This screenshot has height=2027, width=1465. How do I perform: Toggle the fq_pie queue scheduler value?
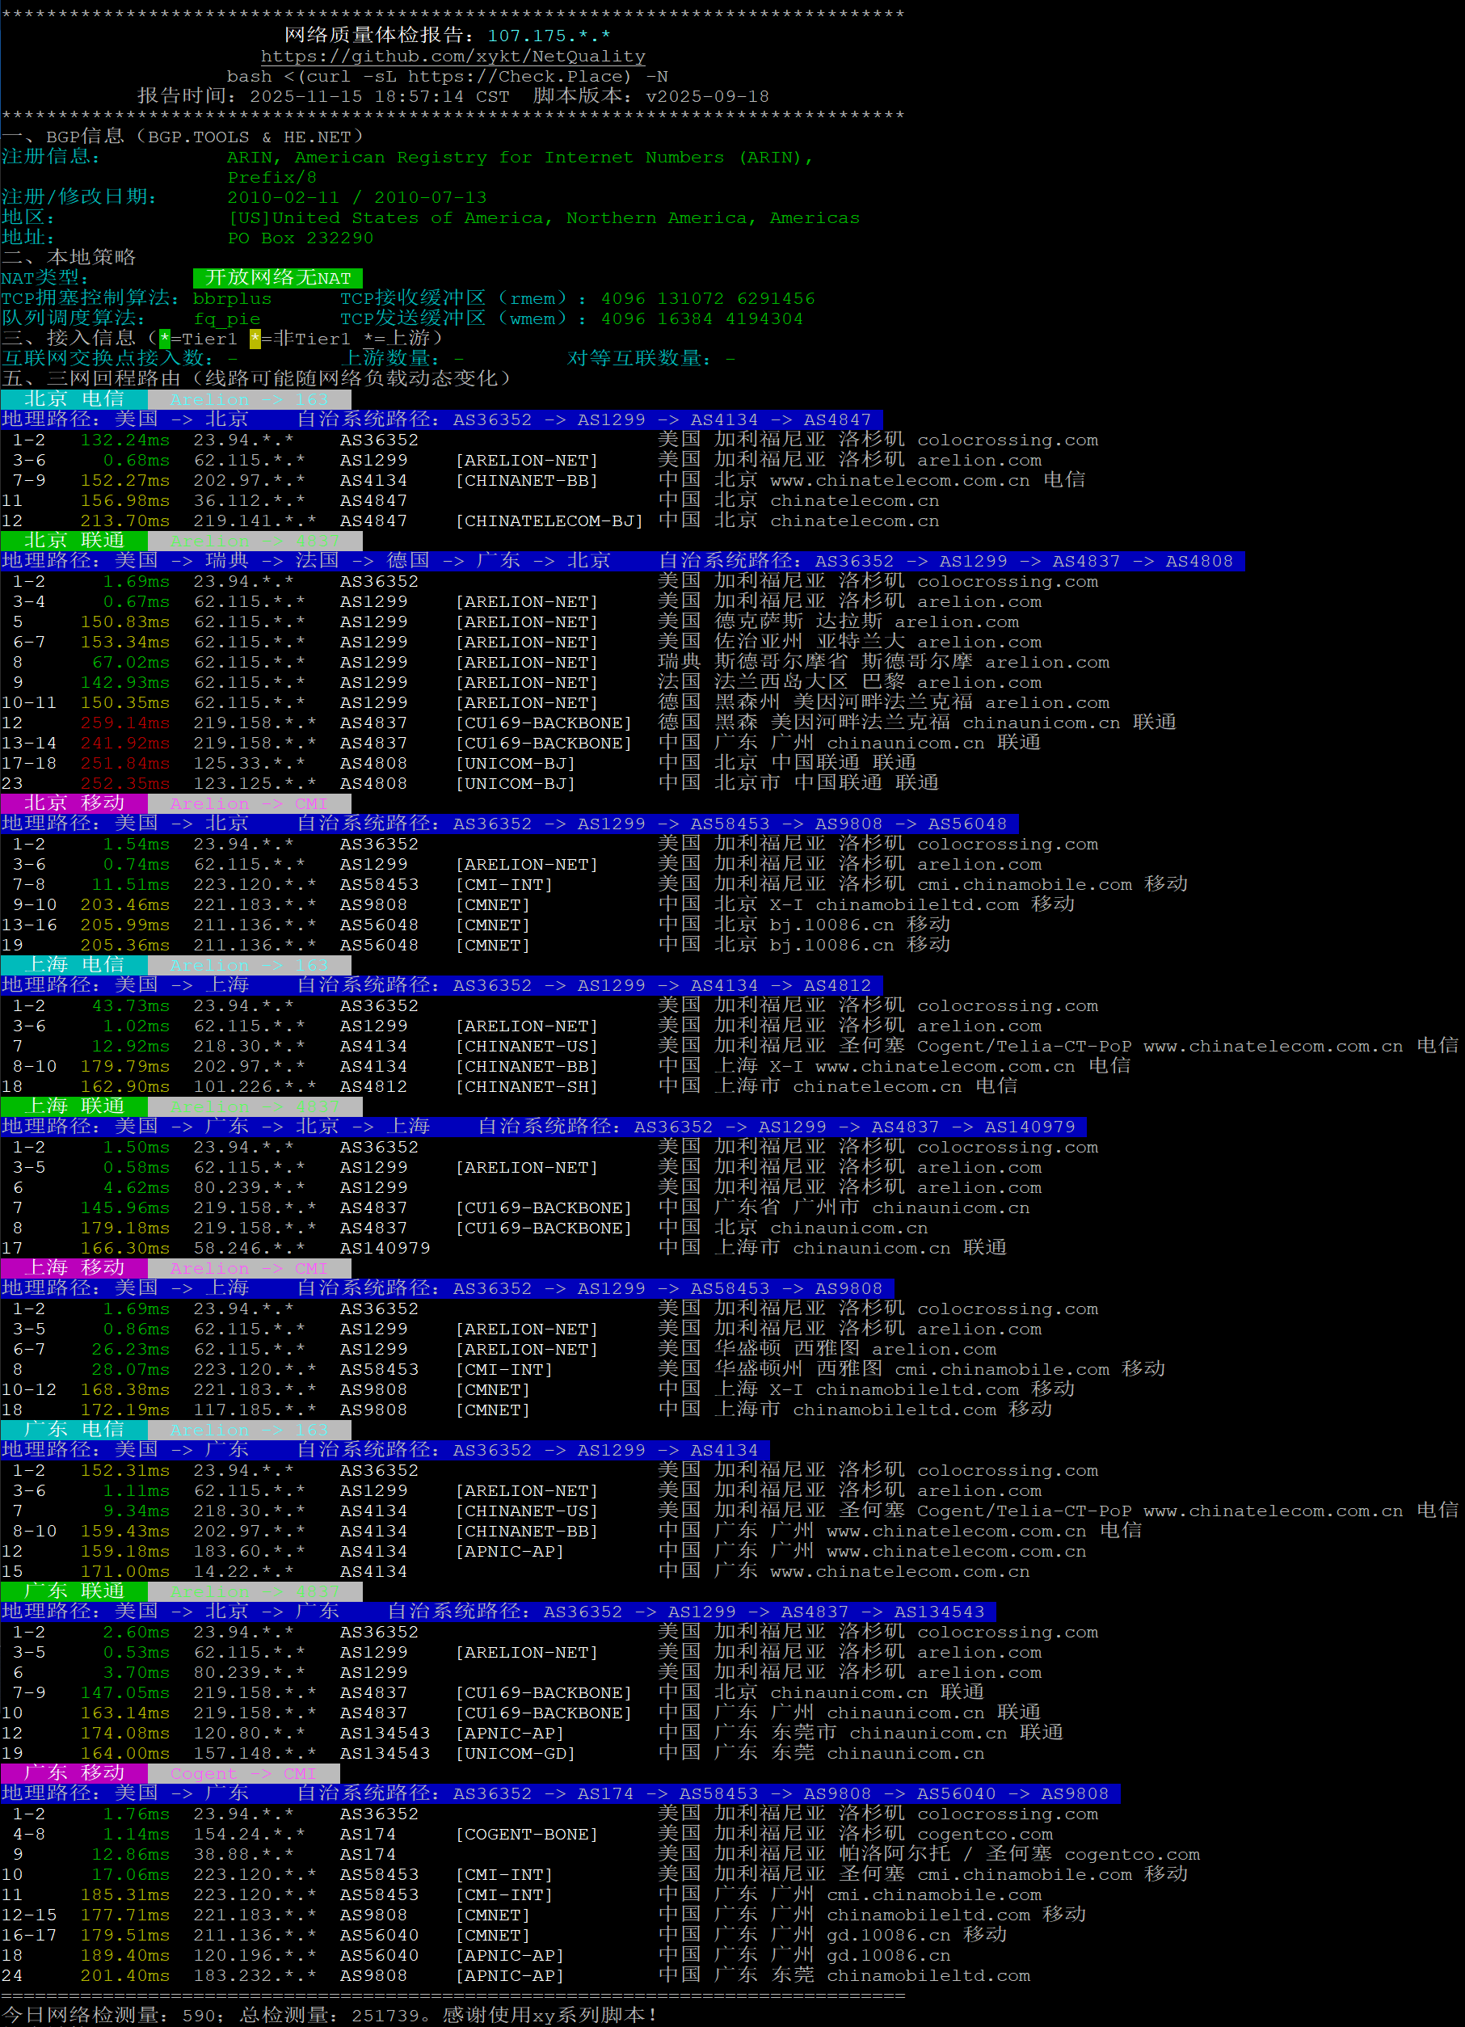228,318
